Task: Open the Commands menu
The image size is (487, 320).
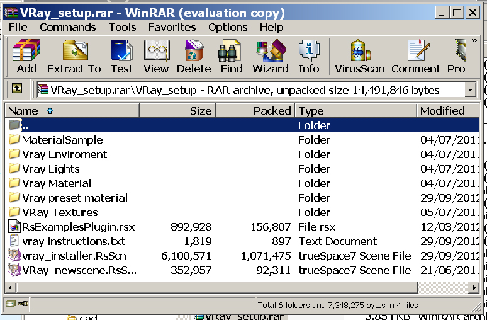Action: [x=68, y=27]
